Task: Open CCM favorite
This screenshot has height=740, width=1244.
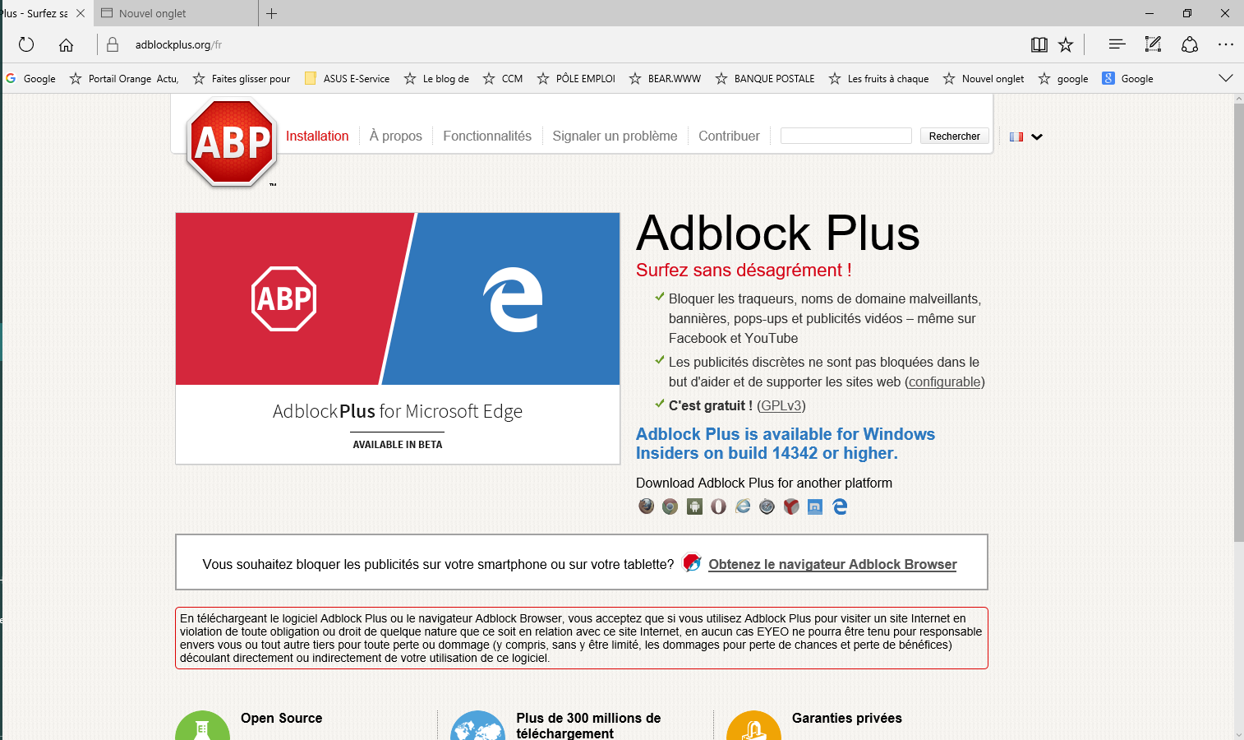Action: pos(503,79)
